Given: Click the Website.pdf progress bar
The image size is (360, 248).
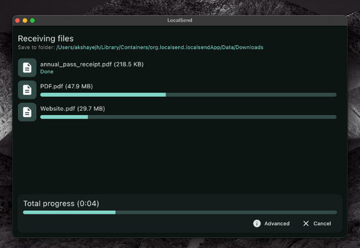Looking at the screenshot, I should 188,117.
